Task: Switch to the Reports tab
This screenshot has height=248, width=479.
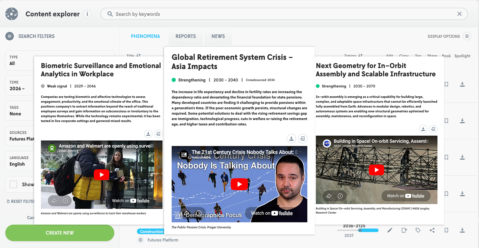Action: (x=186, y=36)
